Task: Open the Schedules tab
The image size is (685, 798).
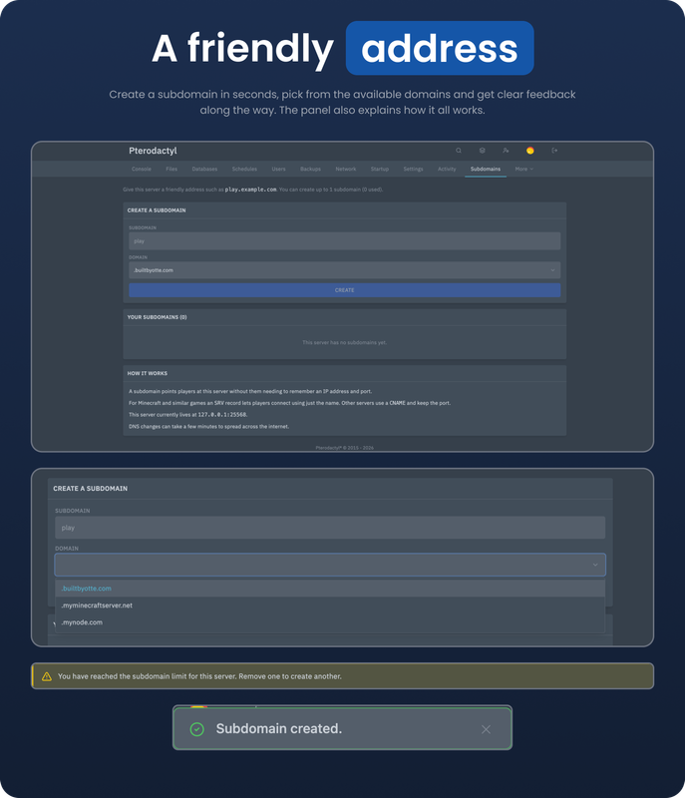Action: [244, 169]
